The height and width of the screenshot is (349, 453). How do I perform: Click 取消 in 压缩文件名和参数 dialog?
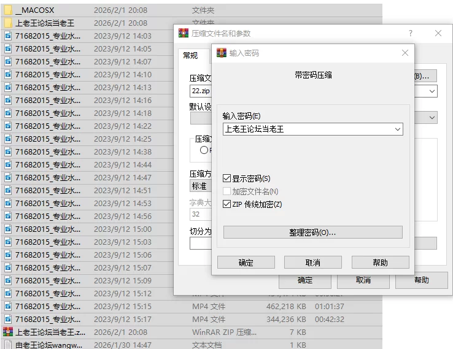[363, 280]
